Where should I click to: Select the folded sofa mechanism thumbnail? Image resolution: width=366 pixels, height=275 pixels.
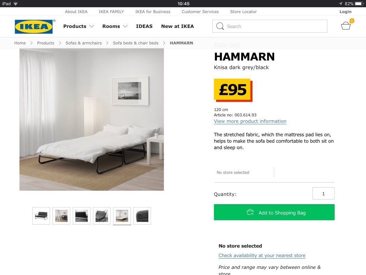(102, 216)
